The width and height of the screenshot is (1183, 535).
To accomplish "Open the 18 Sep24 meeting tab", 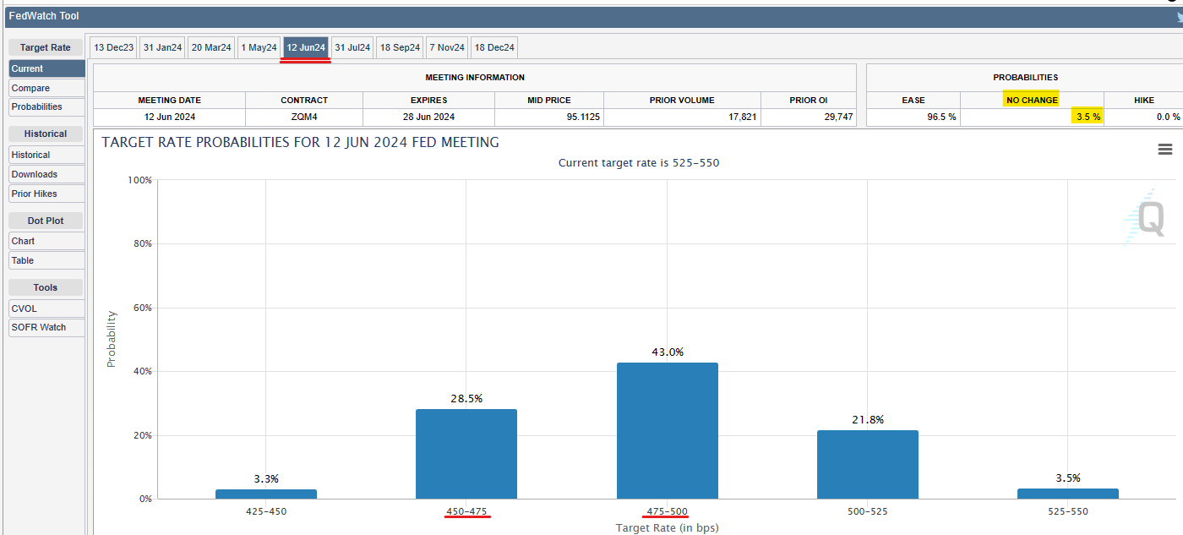I will tap(400, 48).
